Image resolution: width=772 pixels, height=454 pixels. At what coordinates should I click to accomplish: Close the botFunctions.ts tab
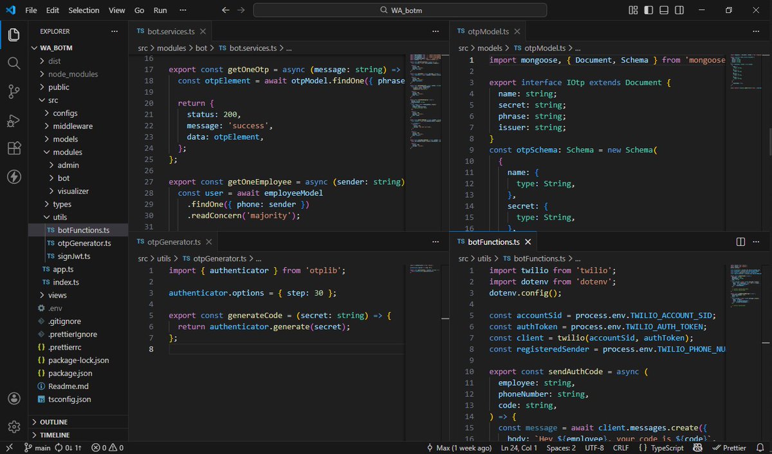(x=528, y=241)
